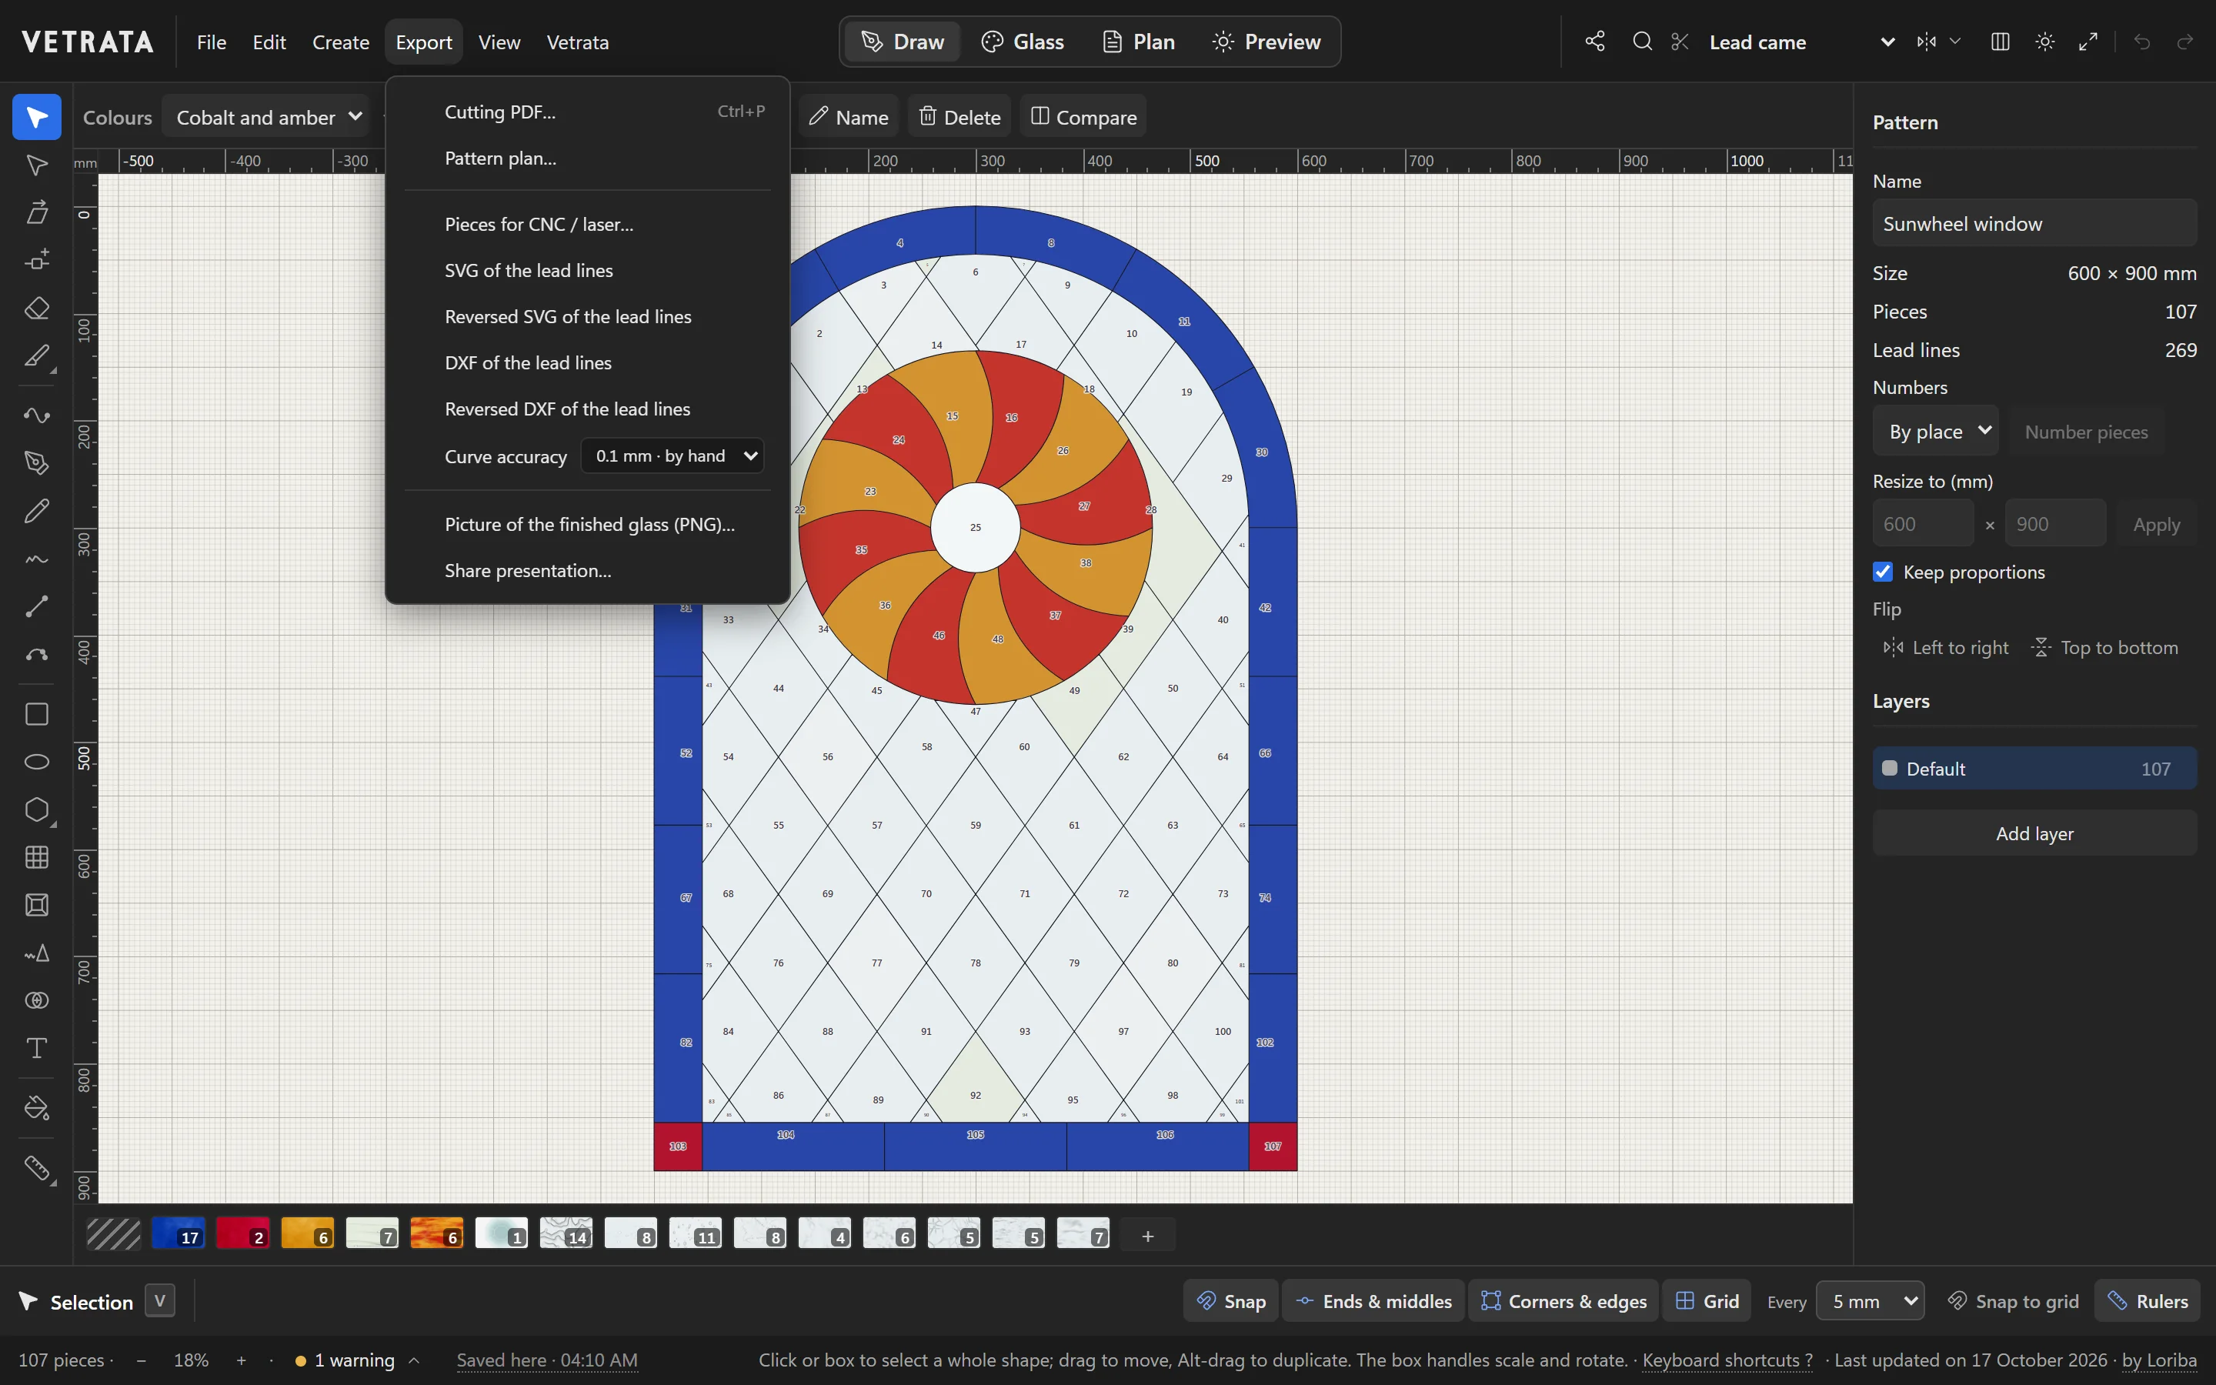This screenshot has width=2216, height=1385.
Task: Open the View menu
Action: [x=499, y=42]
